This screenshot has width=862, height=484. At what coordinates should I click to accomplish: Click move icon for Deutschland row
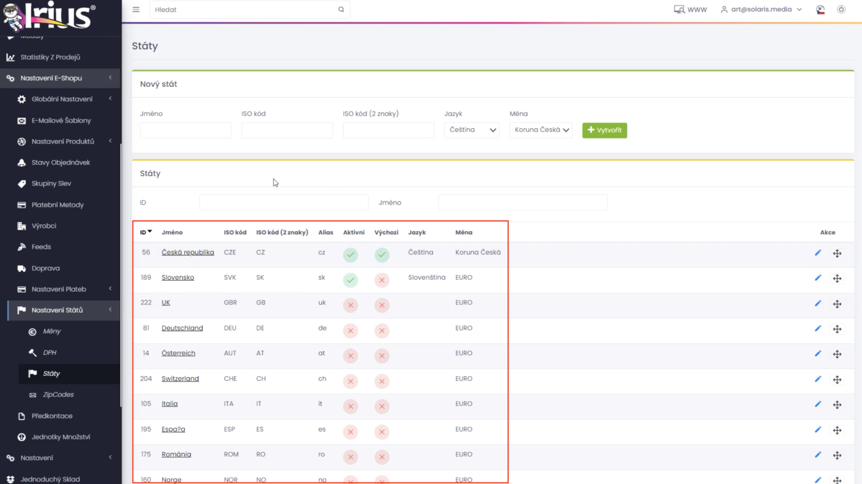tap(837, 329)
